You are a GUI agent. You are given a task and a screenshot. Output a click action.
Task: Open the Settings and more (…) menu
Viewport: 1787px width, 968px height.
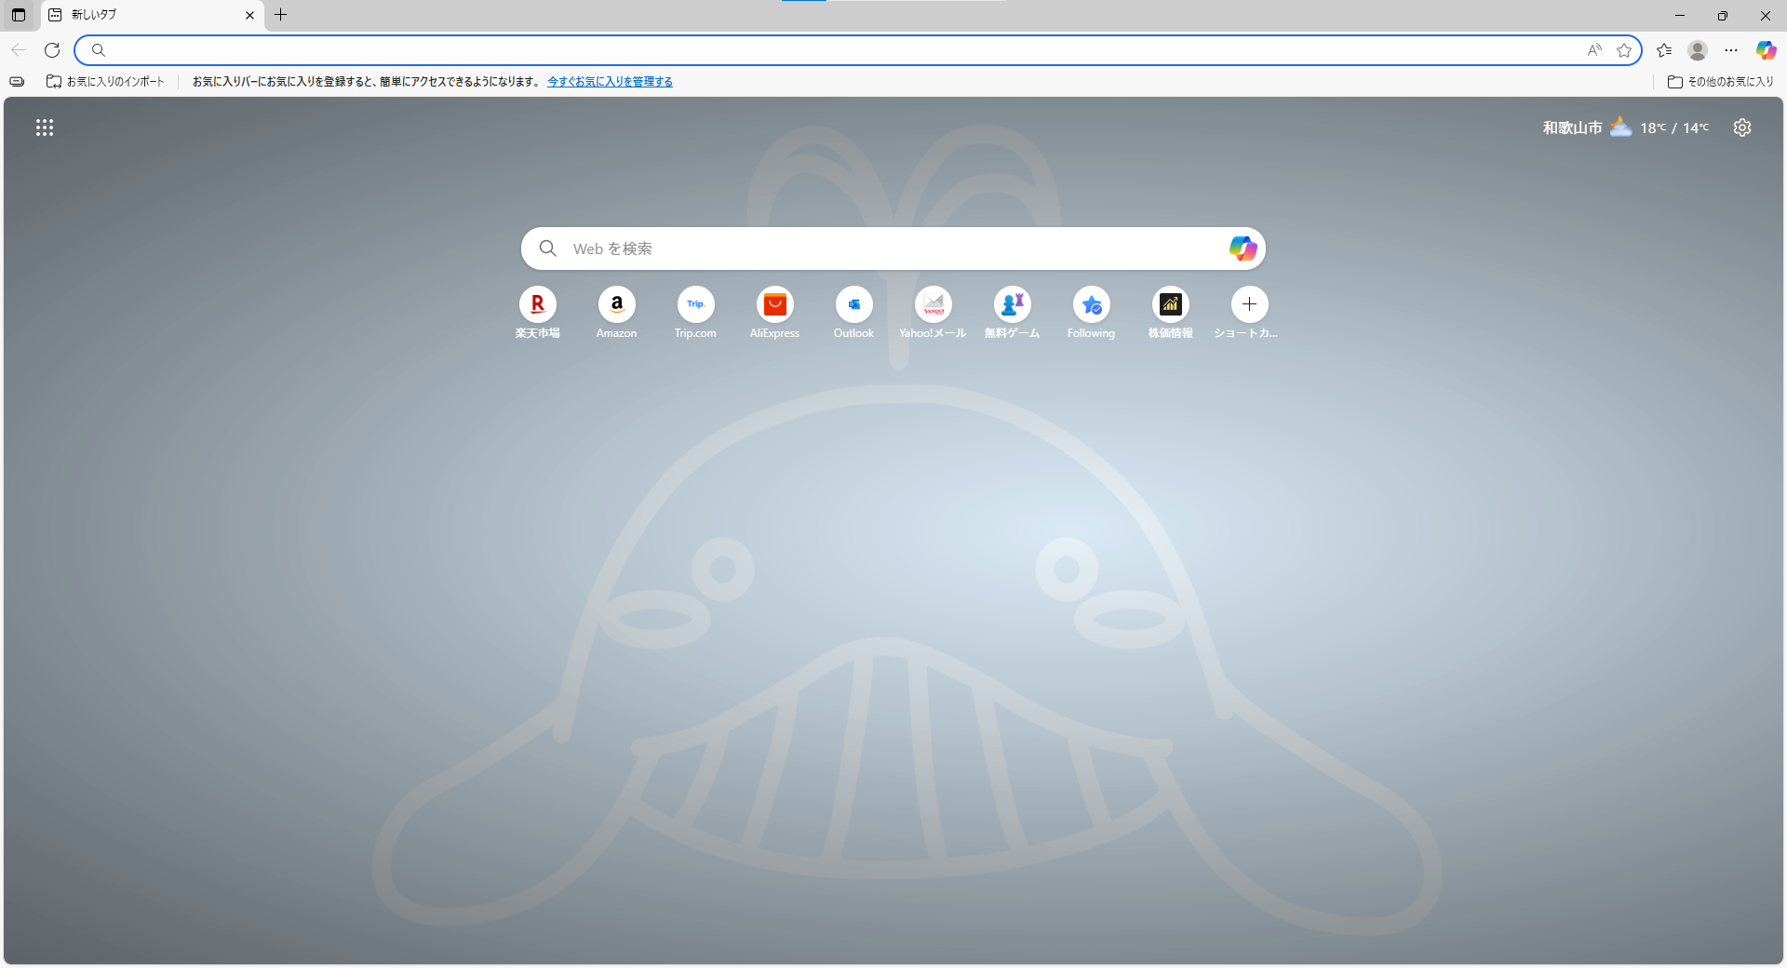tap(1731, 50)
